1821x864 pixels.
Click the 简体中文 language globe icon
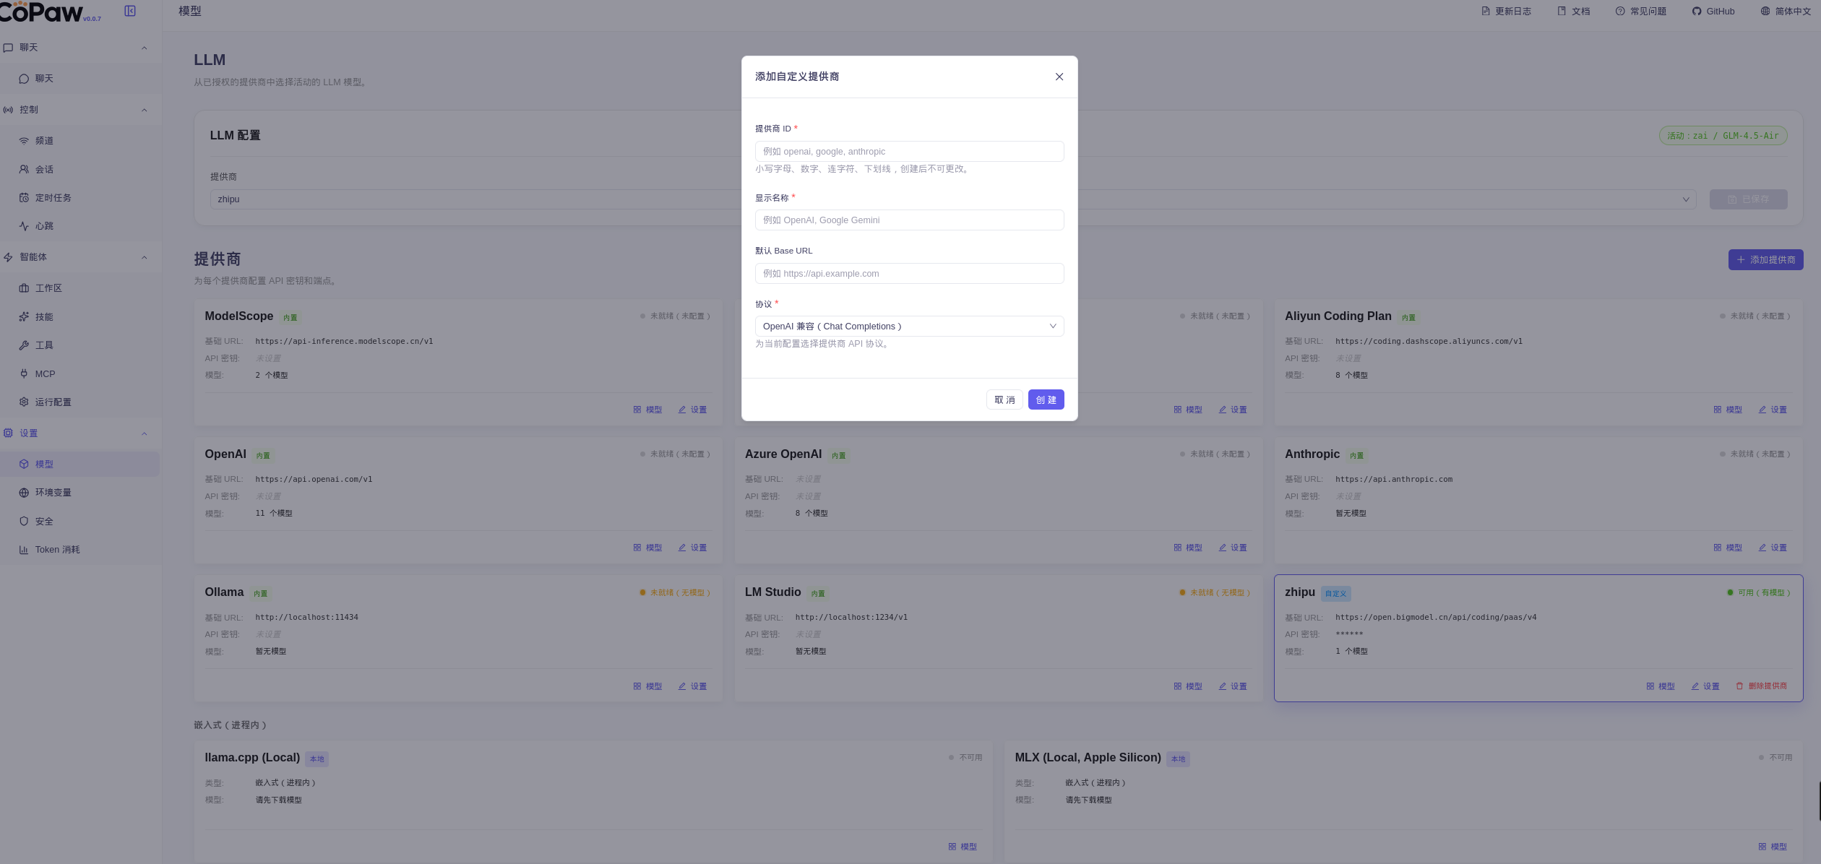(x=1765, y=11)
